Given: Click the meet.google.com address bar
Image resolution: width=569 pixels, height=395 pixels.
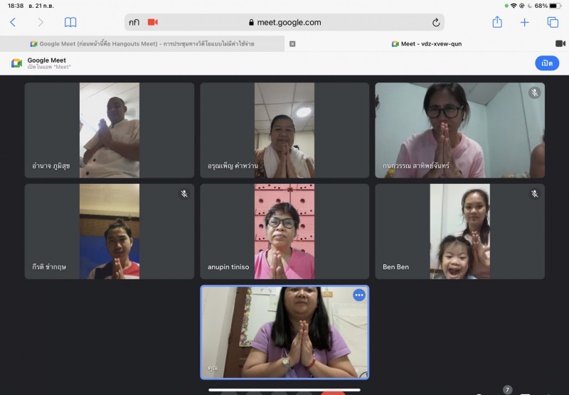Looking at the screenshot, I should [x=284, y=22].
